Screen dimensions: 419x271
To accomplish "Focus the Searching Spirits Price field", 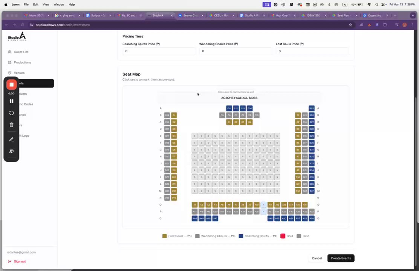I will 159,51.
